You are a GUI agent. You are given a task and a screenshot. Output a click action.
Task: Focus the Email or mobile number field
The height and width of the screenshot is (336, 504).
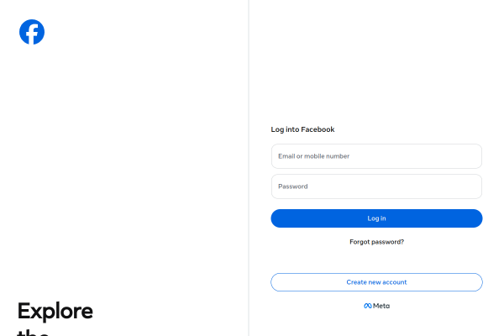[x=376, y=156]
